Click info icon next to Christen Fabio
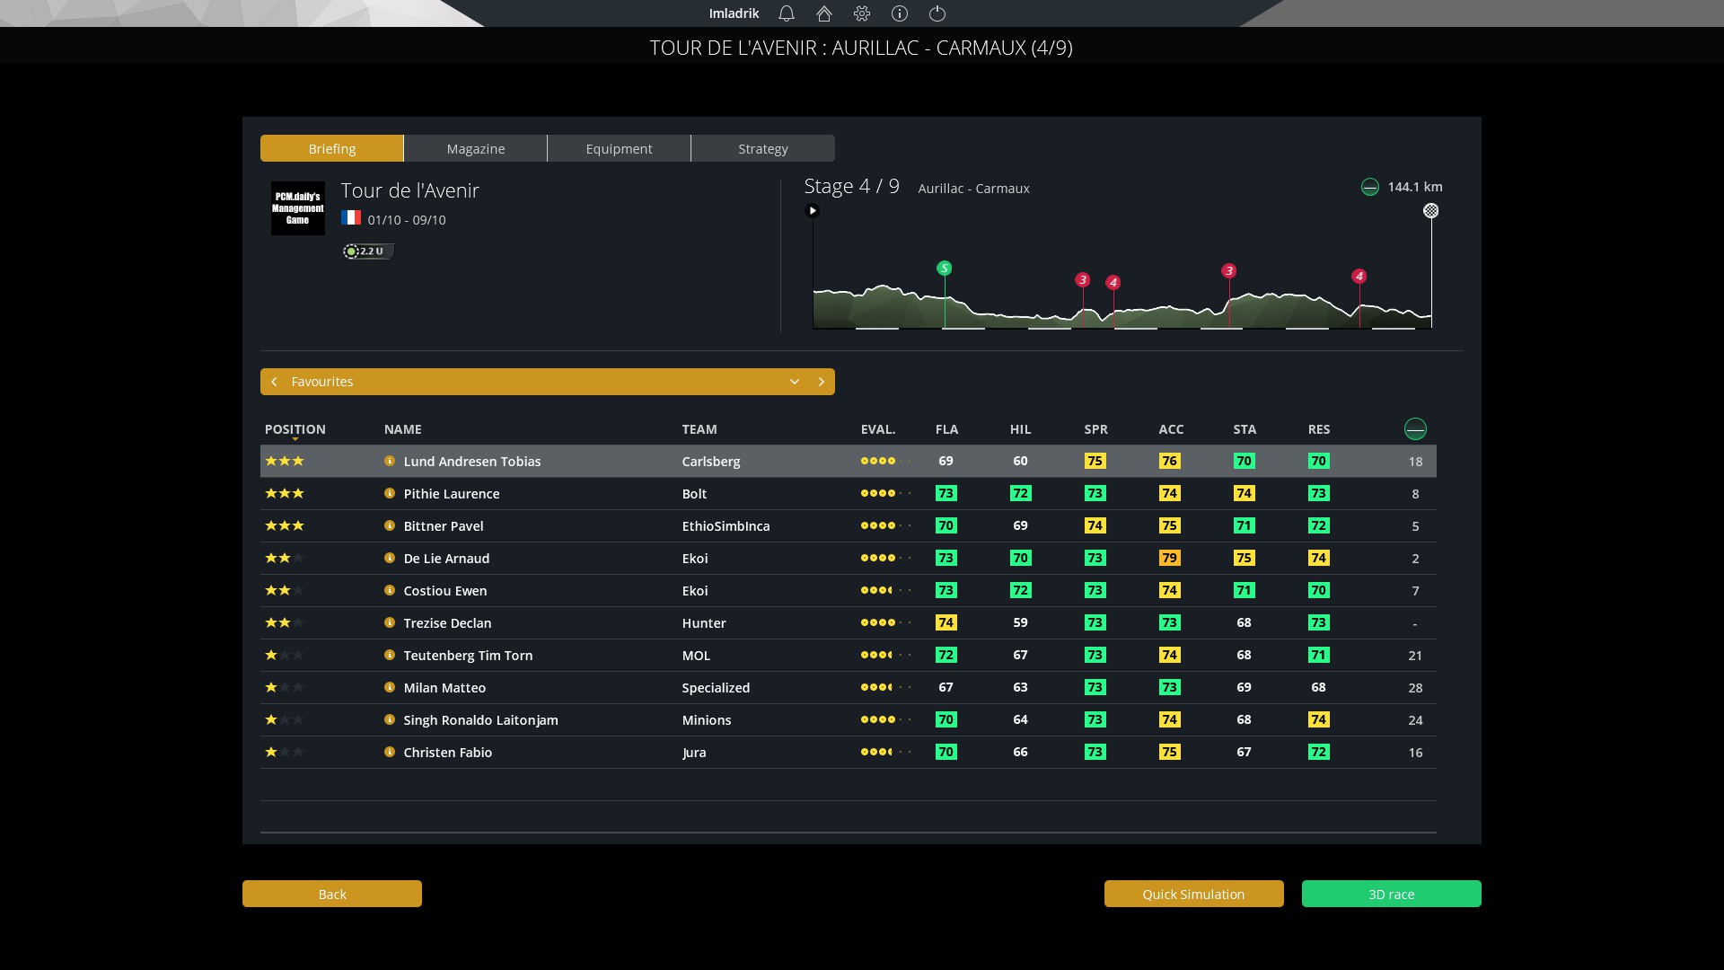The image size is (1724, 970). [x=390, y=752]
